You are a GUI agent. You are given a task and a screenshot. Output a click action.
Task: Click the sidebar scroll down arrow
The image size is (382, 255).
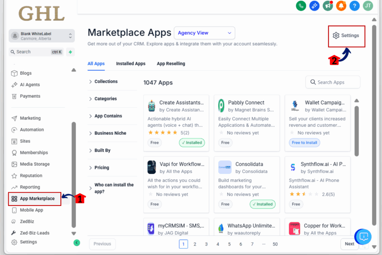pos(73,234)
